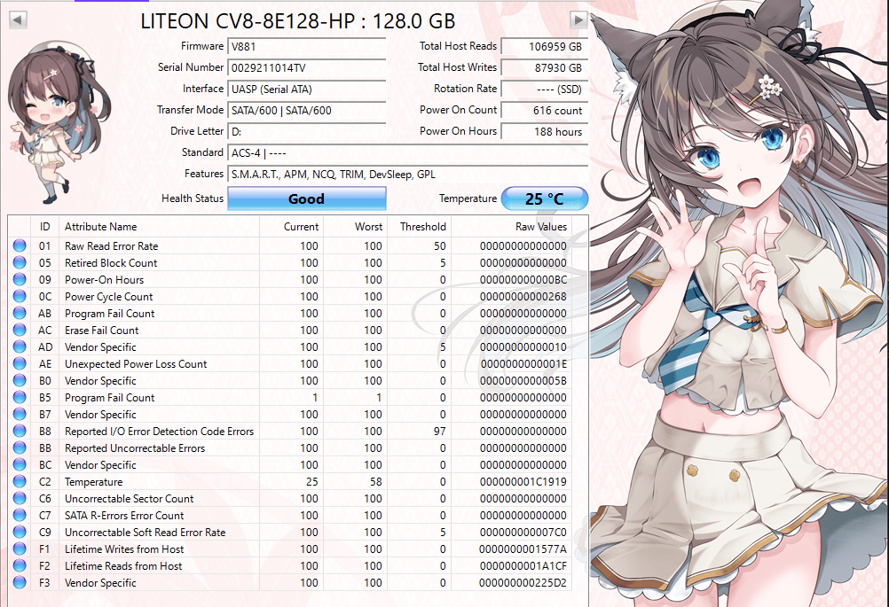Click the Features field listing S.M.A.R.T., APM
The height and width of the screenshot is (607, 889).
[407, 175]
